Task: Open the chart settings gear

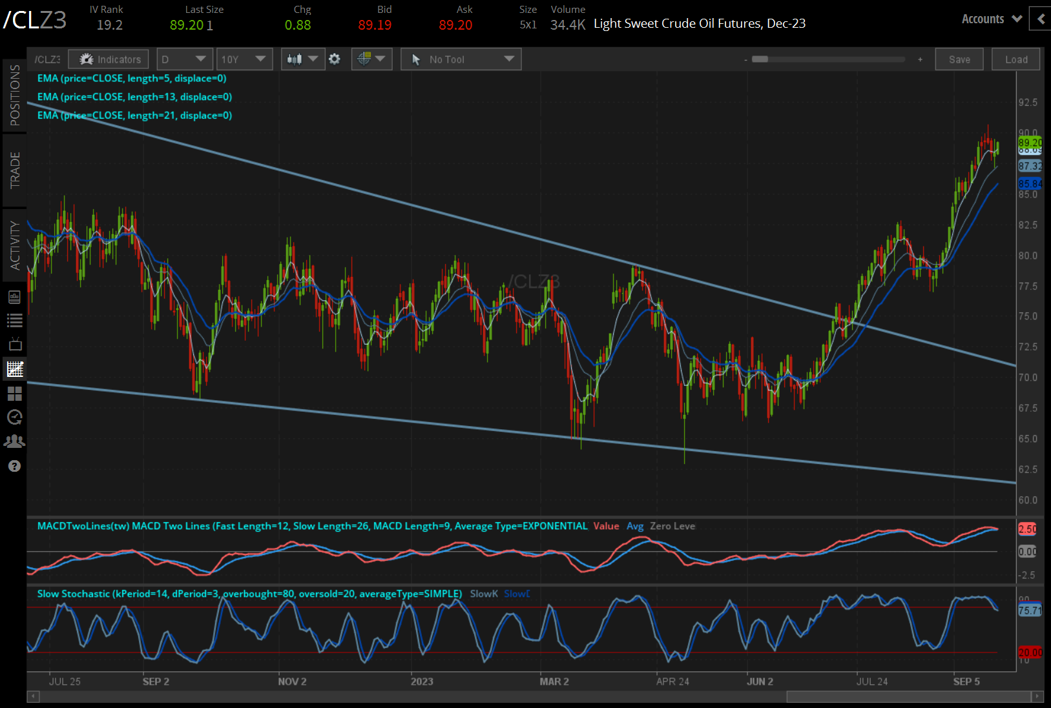Action: pos(334,59)
